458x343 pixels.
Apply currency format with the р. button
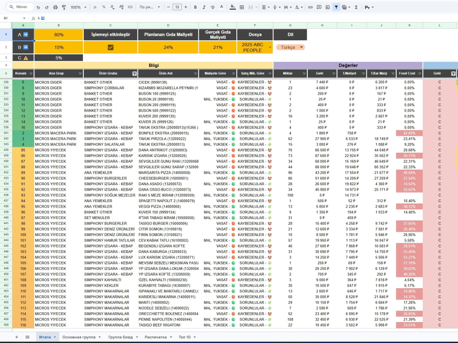tap(95, 7)
